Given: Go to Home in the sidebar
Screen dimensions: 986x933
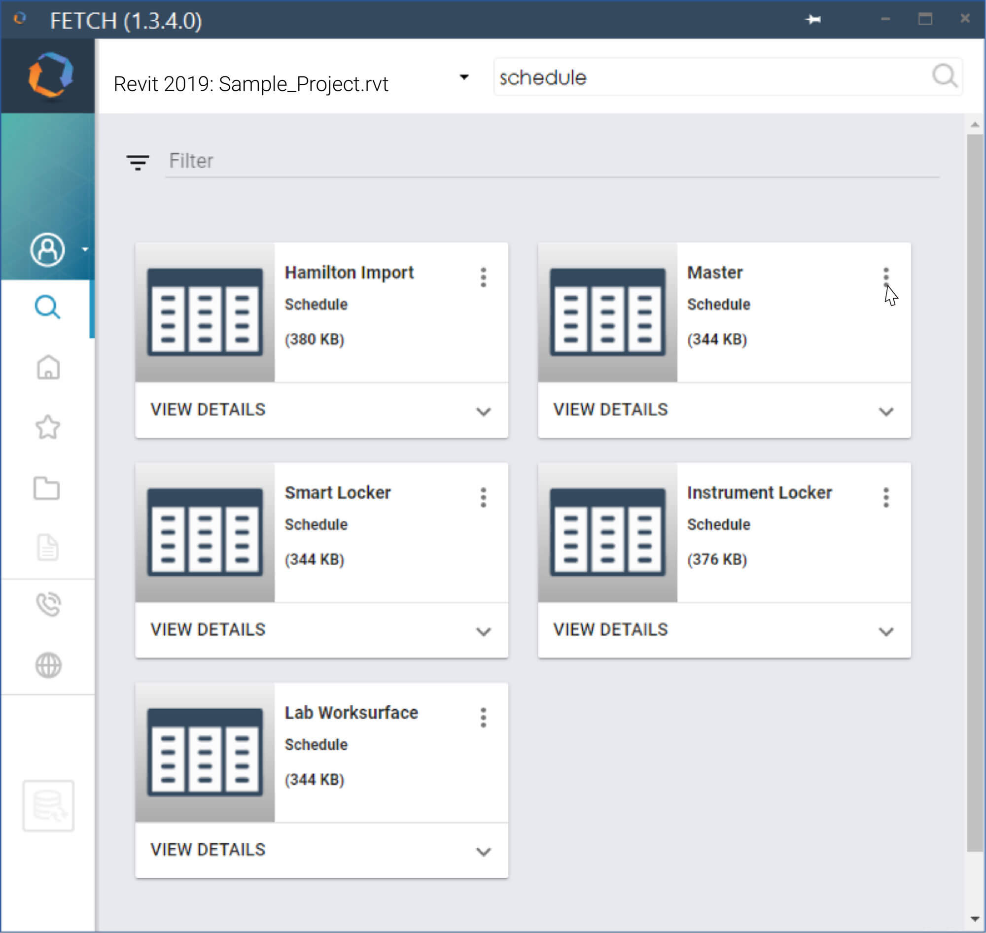Looking at the screenshot, I should click(x=48, y=367).
